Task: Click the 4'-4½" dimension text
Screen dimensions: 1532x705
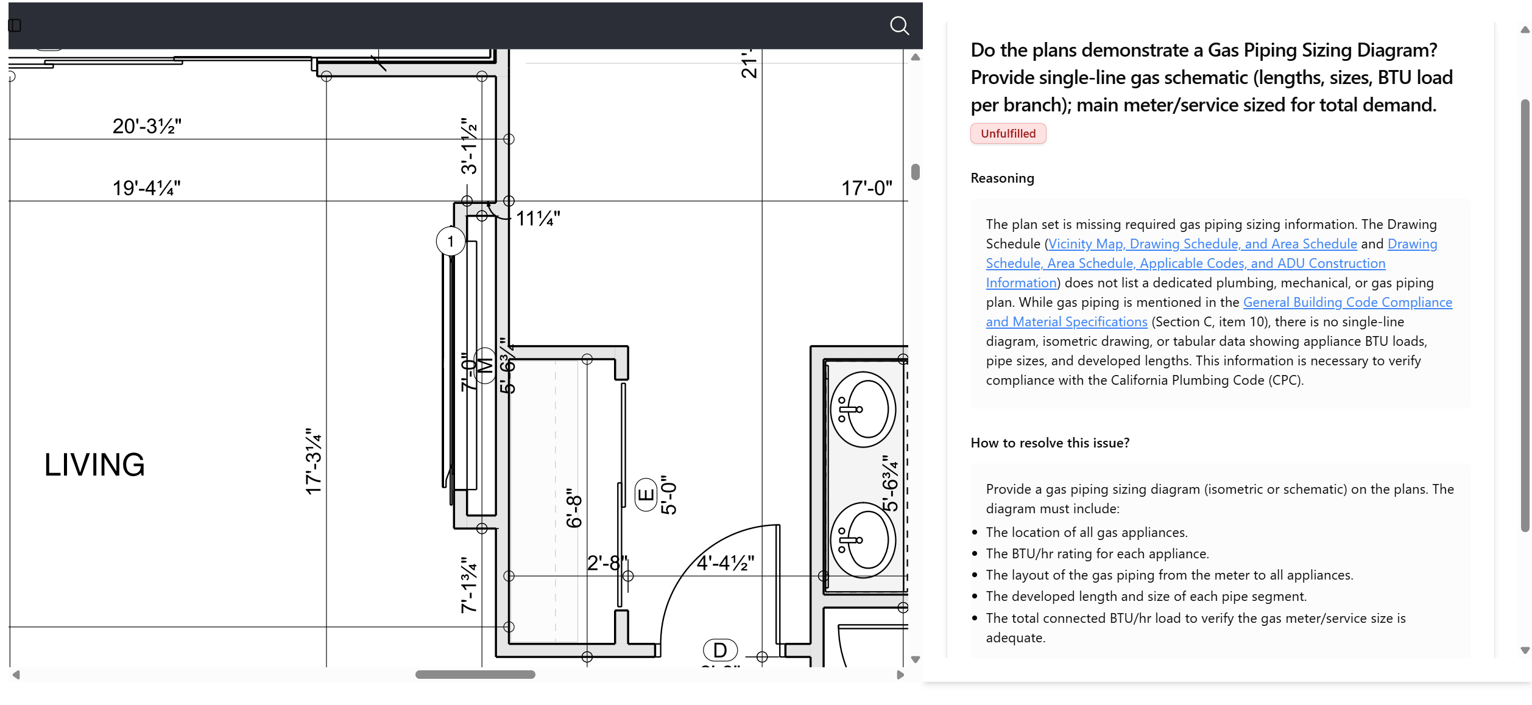Action: (725, 563)
